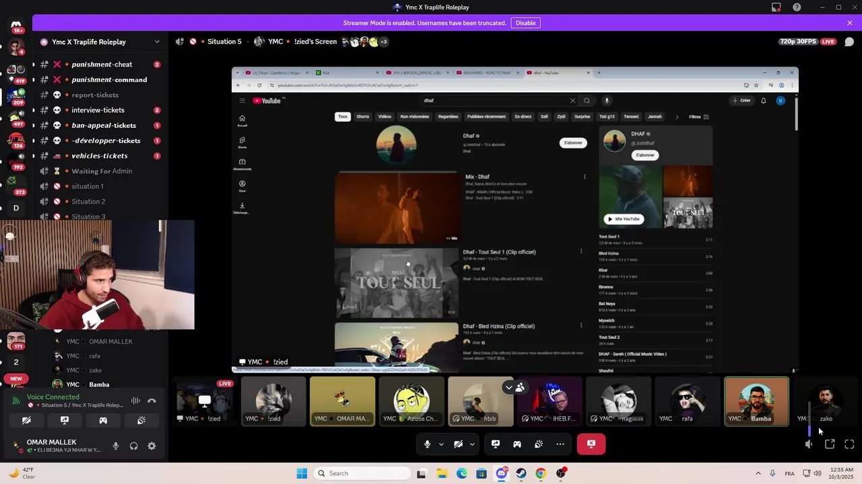This screenshot has width=862, height=484.
Task: Toggle camera in Voice Connected panel
Action: coord(26,420)
